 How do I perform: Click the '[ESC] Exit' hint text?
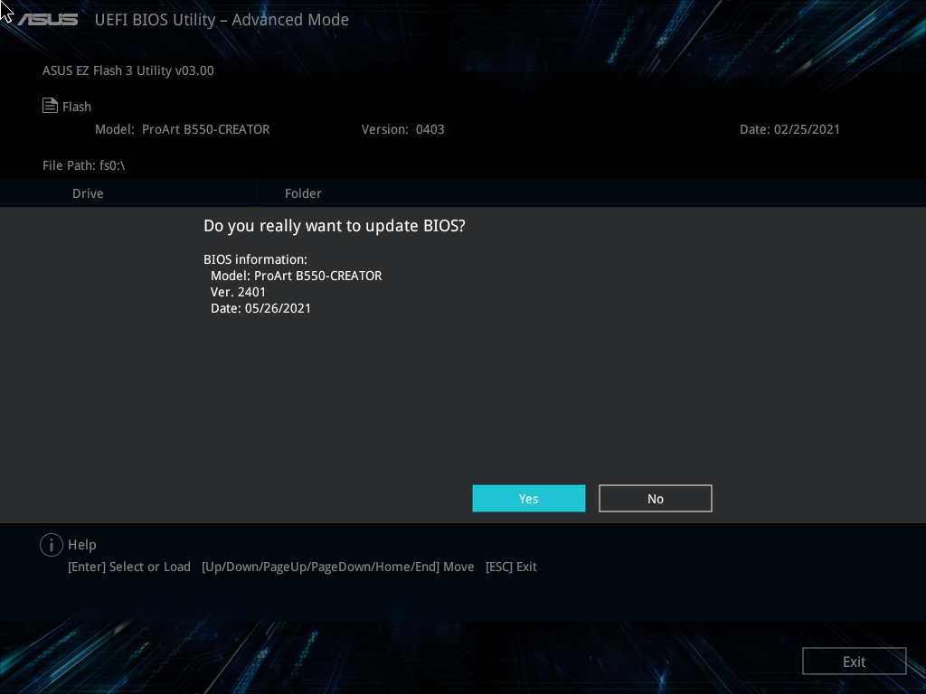[x=511, y=567]
